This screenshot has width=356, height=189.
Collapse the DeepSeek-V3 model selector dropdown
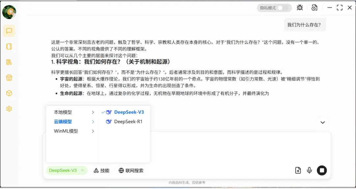click(x=67, y=170)
